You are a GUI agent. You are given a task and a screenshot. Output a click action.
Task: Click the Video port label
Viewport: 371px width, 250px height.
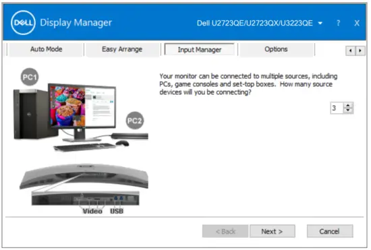point(92,211)
